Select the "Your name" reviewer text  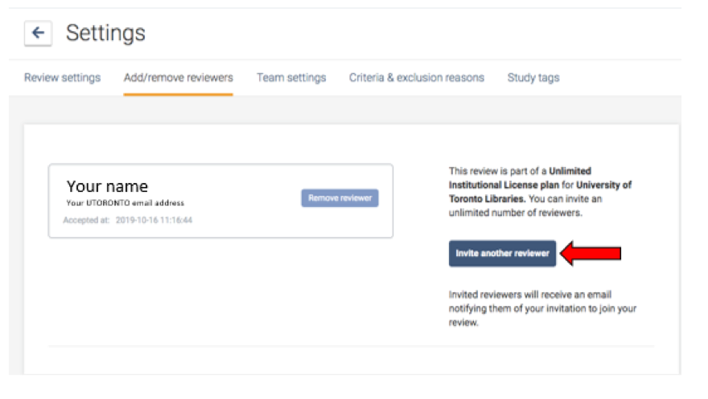click(107, 186)
